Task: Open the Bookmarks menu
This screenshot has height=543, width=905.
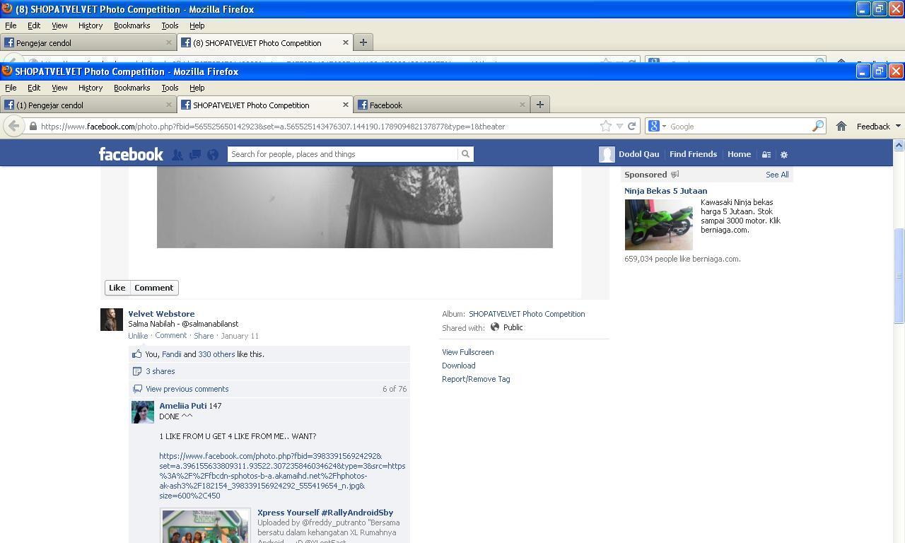Action: pyautogui.click(x=132, y=88)
